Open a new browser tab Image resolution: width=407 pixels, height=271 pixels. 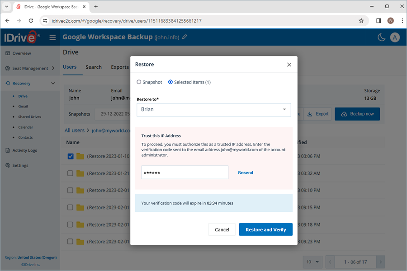coord(96,7)
